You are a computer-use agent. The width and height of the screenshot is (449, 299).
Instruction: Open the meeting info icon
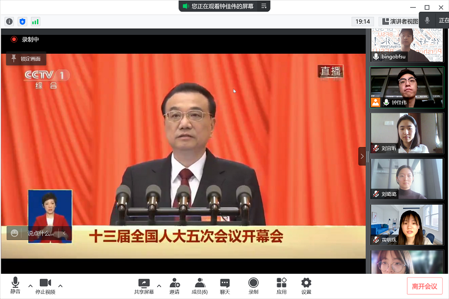click(x=9, y=21)
